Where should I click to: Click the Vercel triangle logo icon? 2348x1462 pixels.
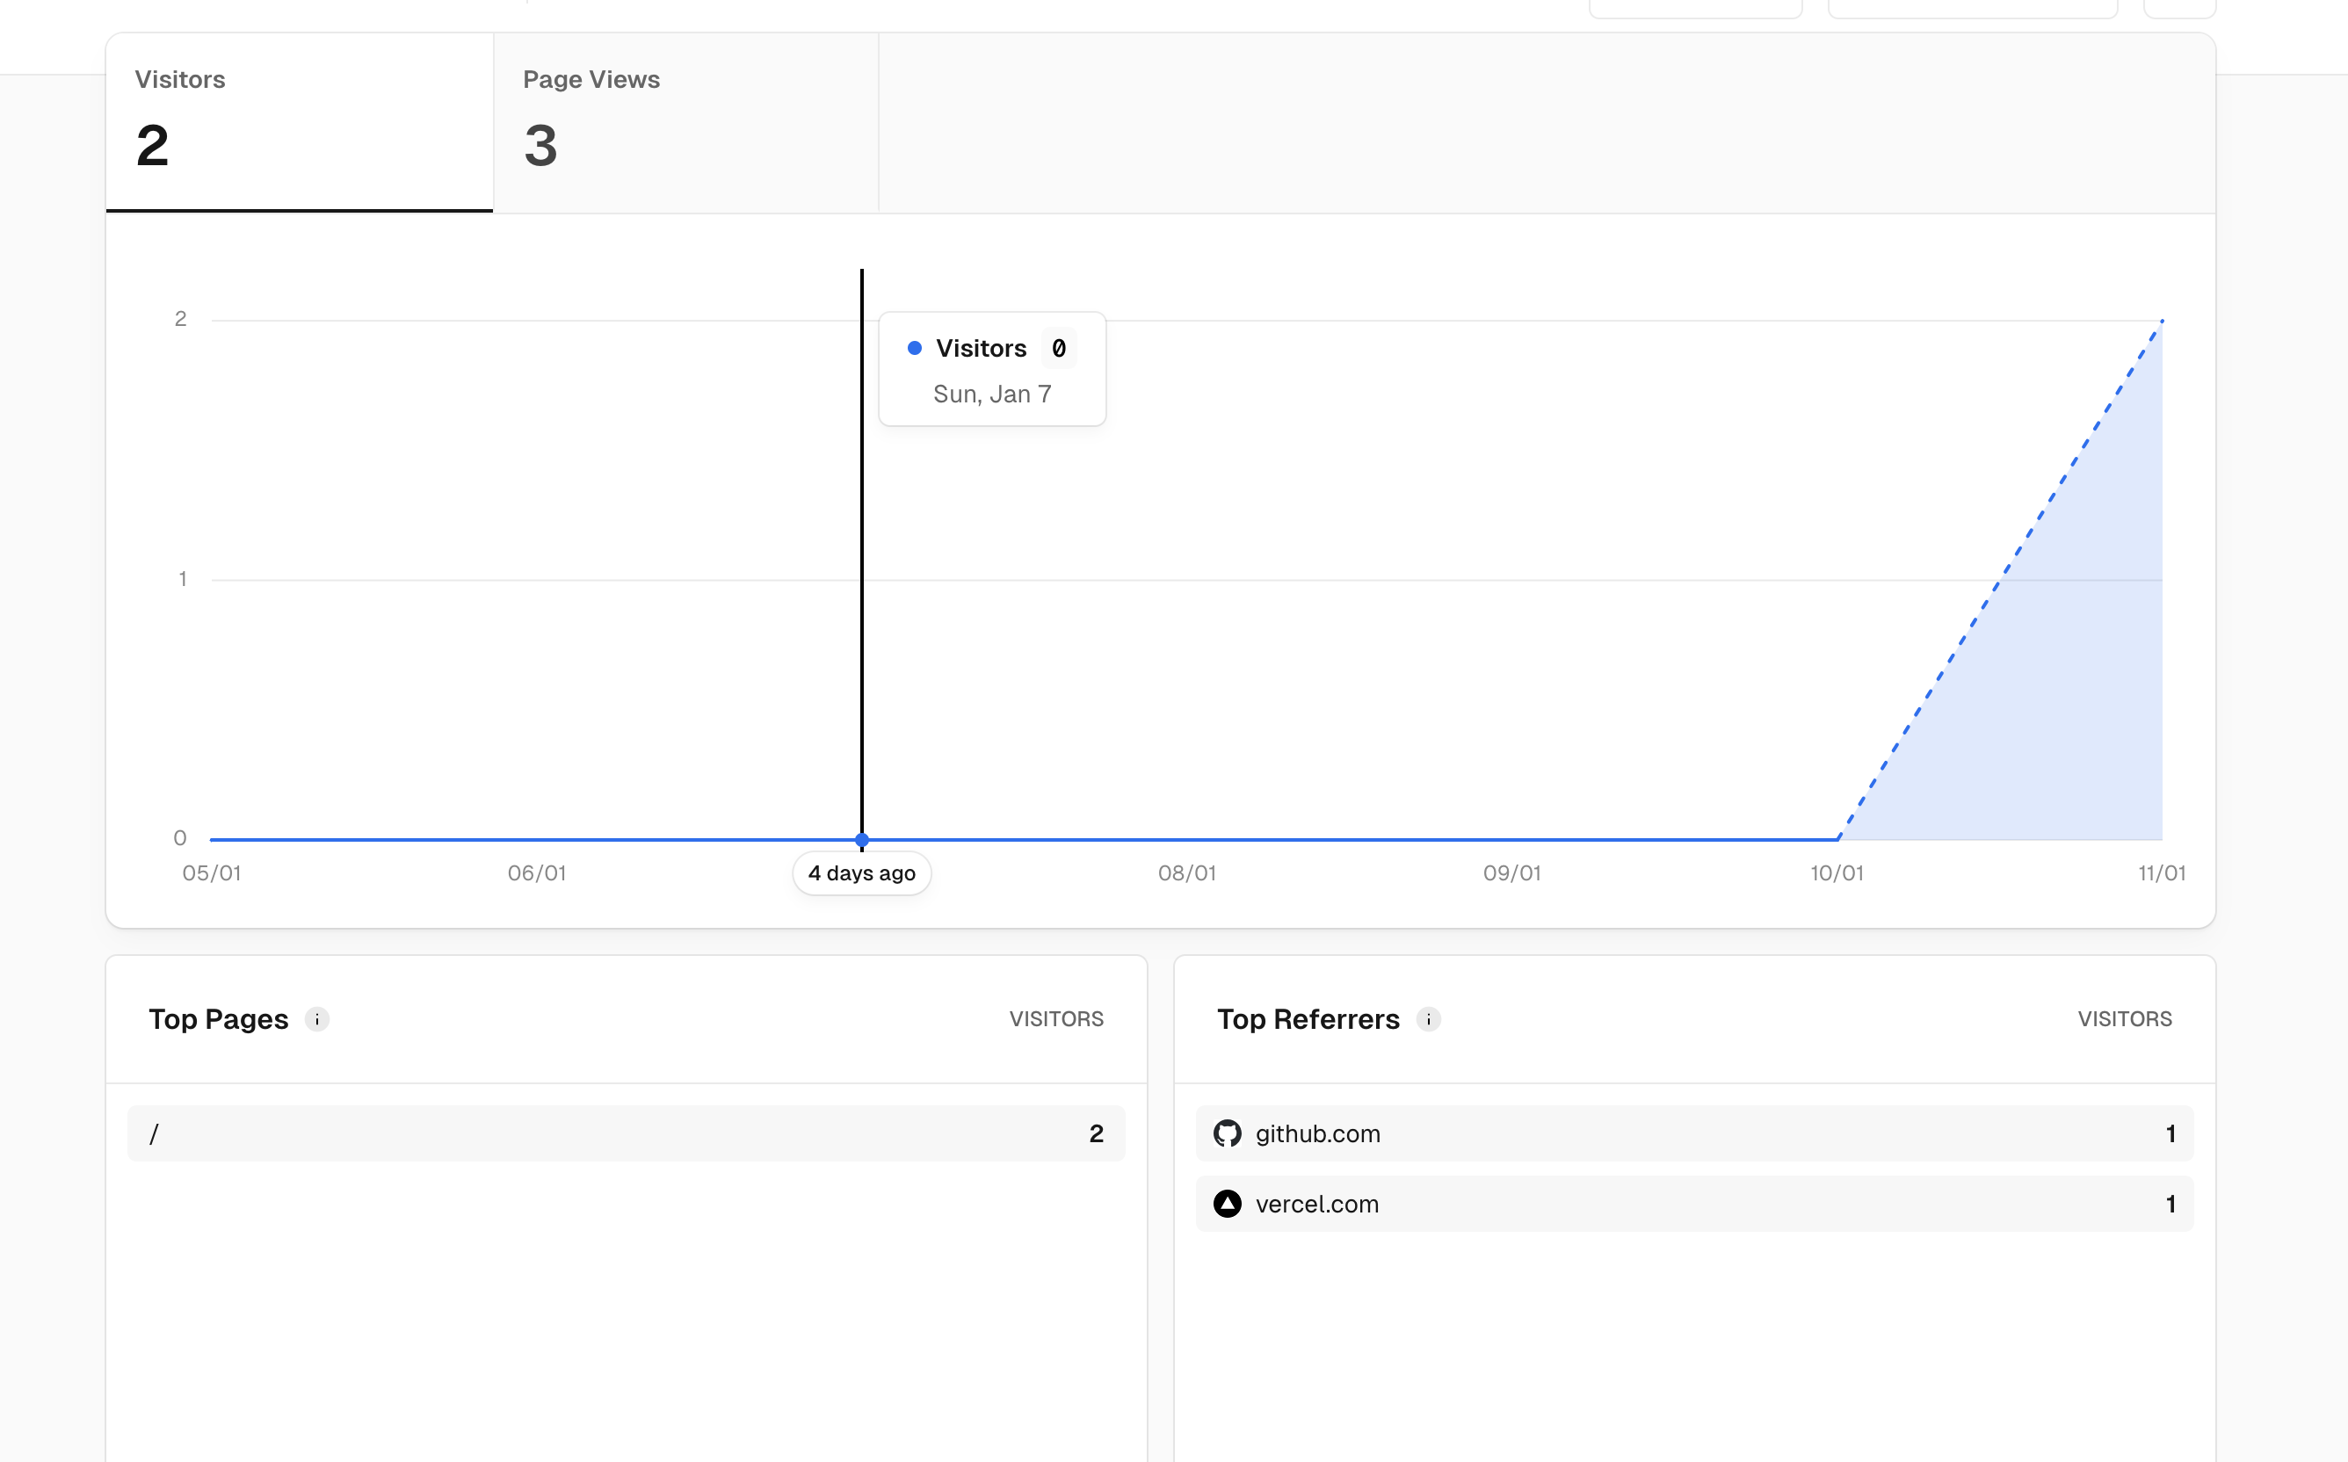[x=1228, y=1204]
